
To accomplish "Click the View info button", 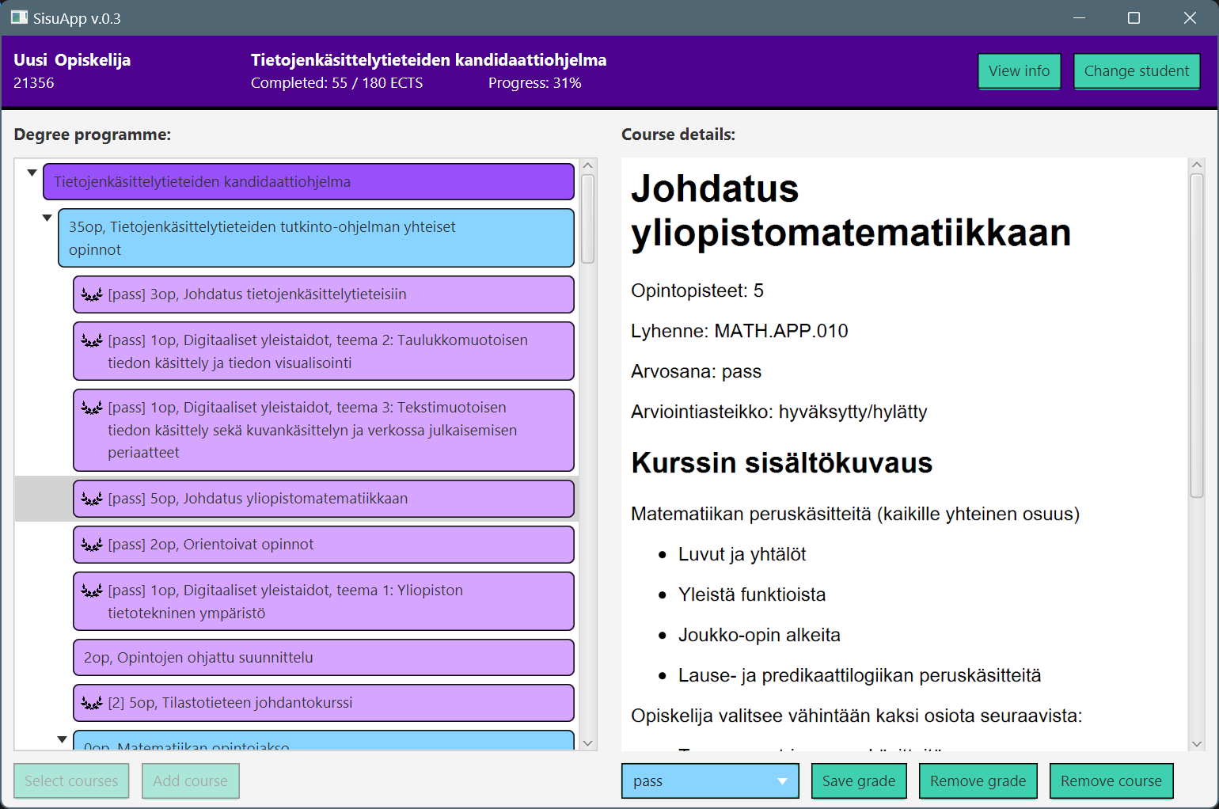I will [x=1020, y=70].
